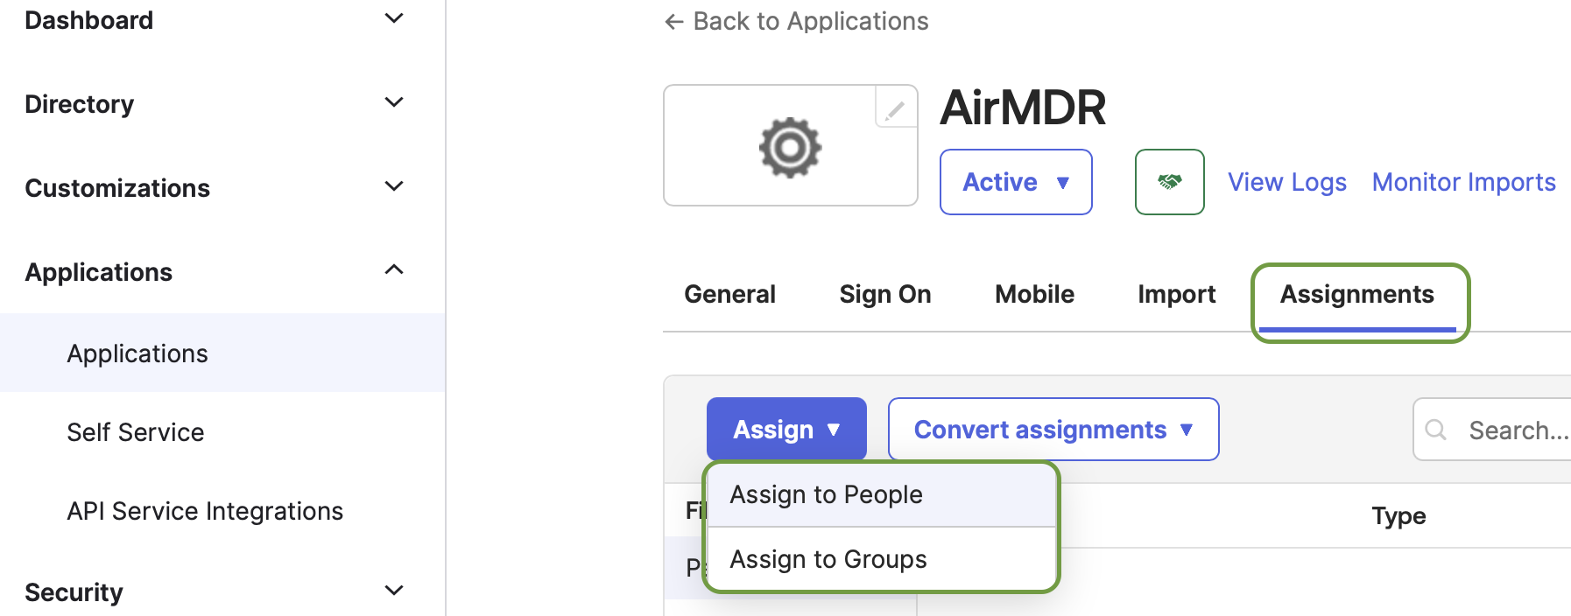
Task: Click the Search input field
Action: pyautogui.click(x=1492, y=430)
